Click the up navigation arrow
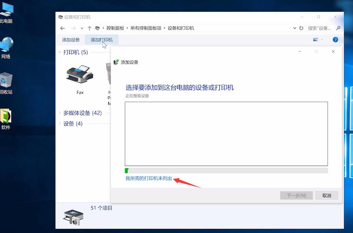The width and height of the screenshot is (353, 233). pos(89,28)
